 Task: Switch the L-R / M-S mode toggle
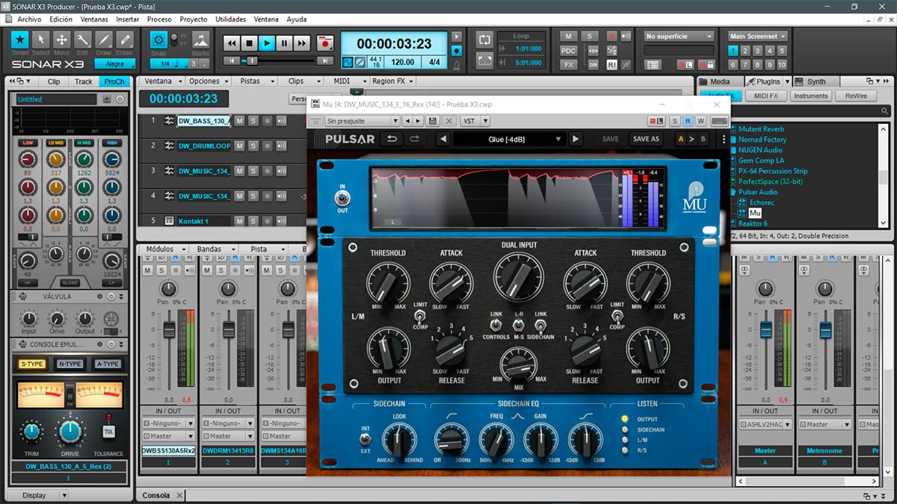coord(517,326)
